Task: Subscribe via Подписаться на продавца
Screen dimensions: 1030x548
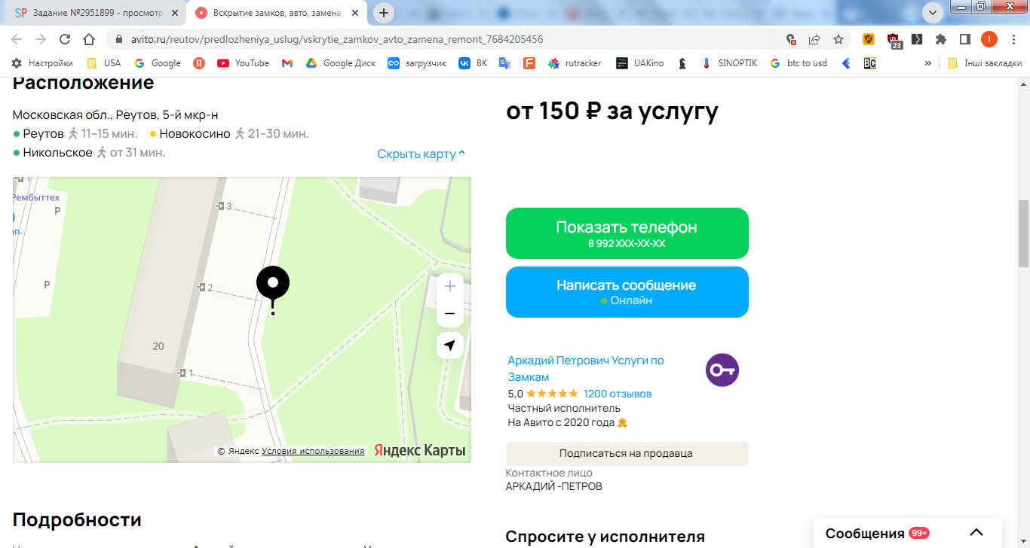Action: (x=627, y=454)
